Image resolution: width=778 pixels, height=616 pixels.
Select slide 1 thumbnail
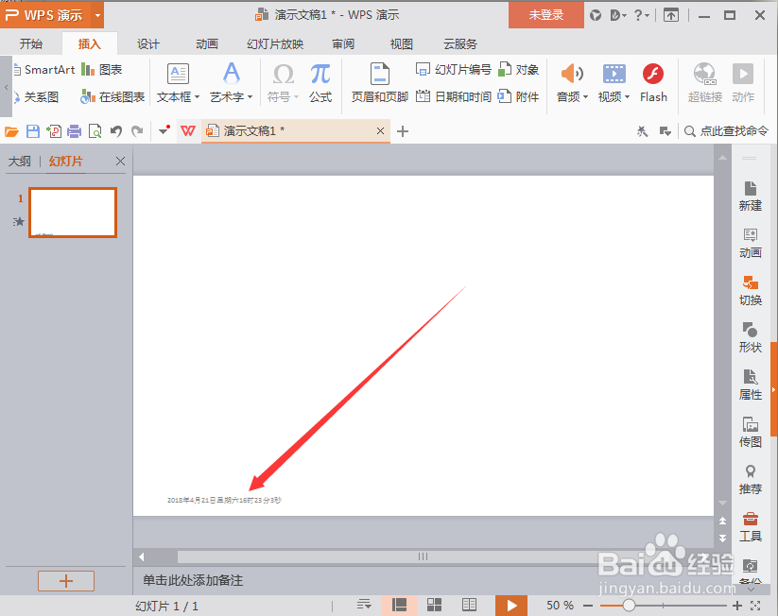[73, 213]
